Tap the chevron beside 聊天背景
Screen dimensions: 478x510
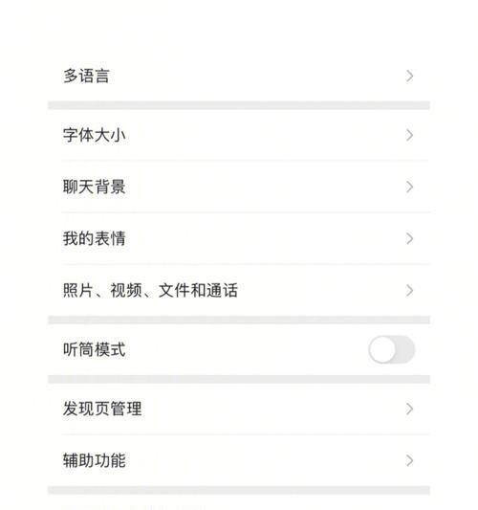[x=410, y=187]
